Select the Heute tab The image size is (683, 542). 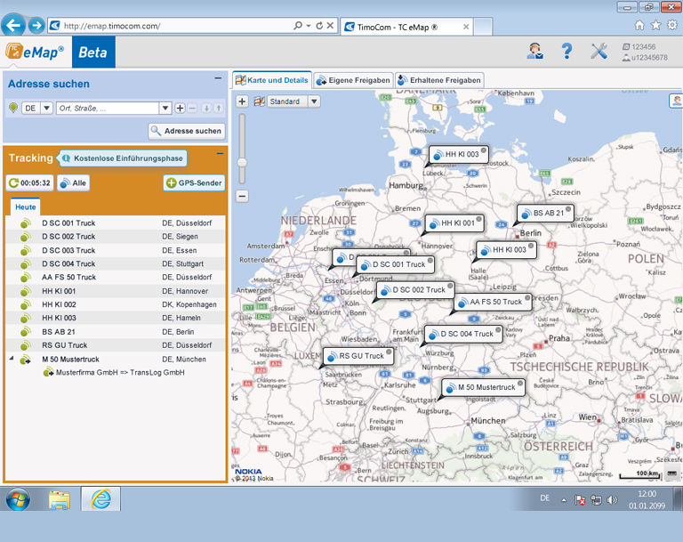click(25, 207)
